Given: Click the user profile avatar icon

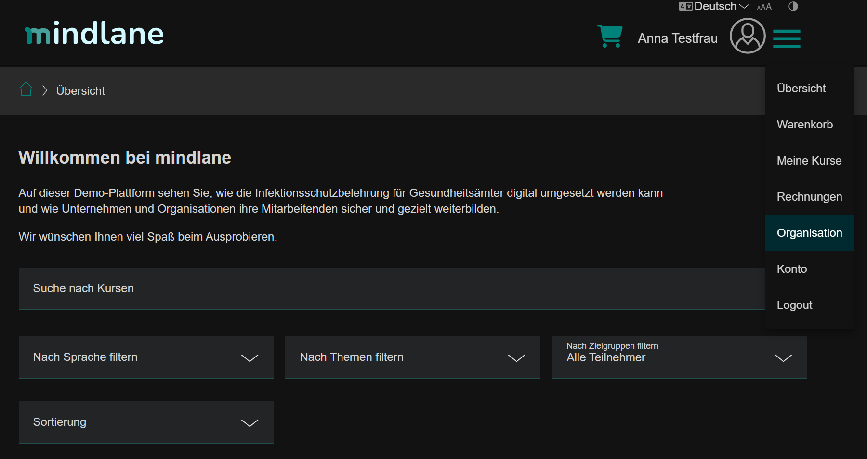Looking at the screenshot, I should [x=747, y=36].
